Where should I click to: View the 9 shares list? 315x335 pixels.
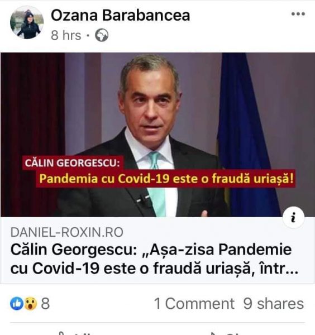tap(274, 304)
